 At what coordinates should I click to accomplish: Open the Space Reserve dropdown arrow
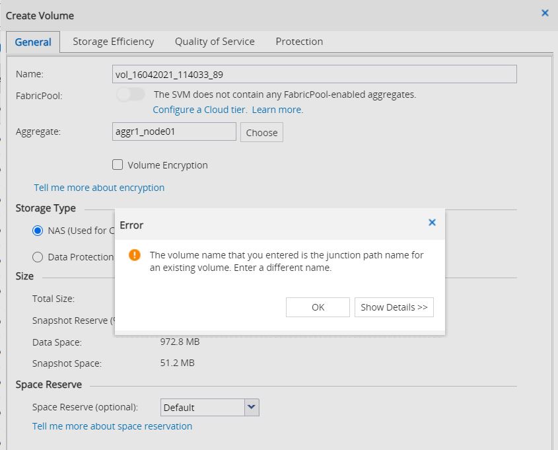(x=252, y=408)
